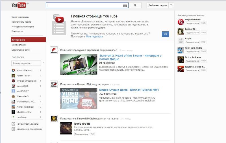Select the Интересное sidebar item
The height and width of the screenshot is (143, 226).
(28, 40)
